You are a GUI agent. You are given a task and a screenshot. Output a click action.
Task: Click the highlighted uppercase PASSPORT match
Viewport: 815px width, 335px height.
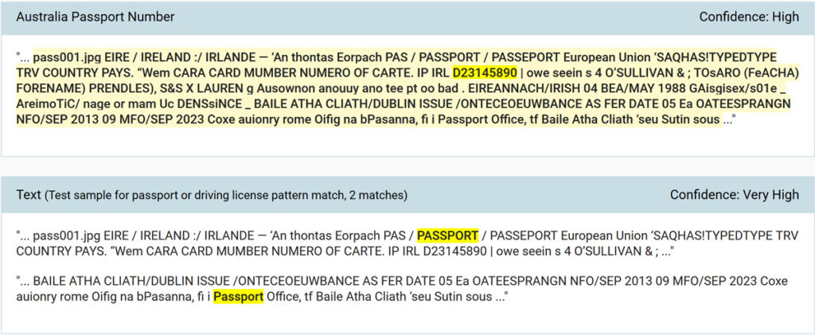447,236
